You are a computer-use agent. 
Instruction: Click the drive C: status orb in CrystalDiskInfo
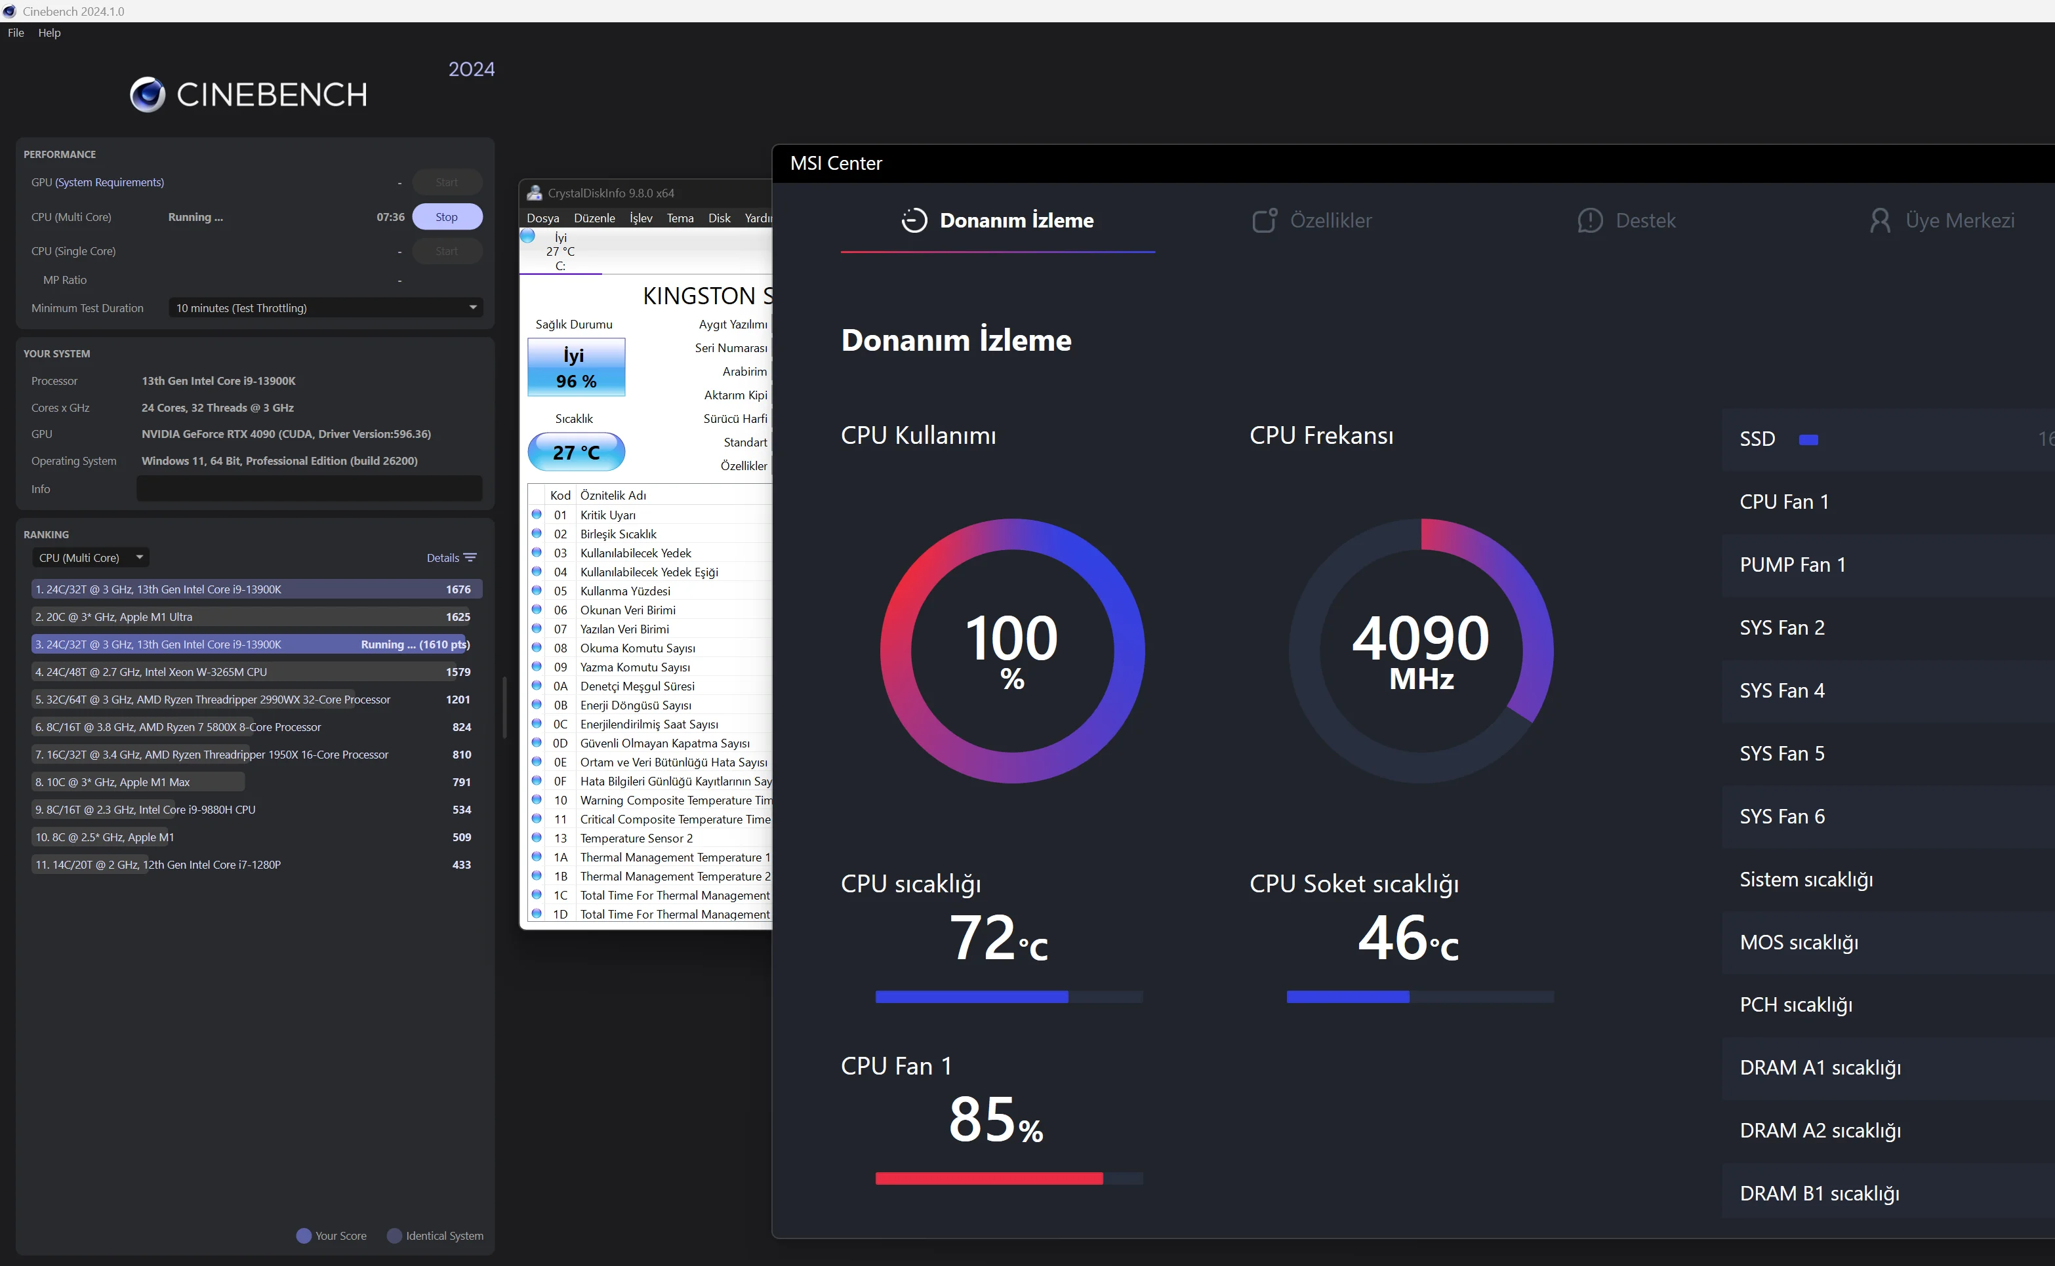click(528, 236)
